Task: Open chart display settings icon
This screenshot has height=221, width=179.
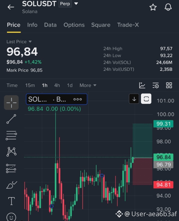Action: point(156,85)
